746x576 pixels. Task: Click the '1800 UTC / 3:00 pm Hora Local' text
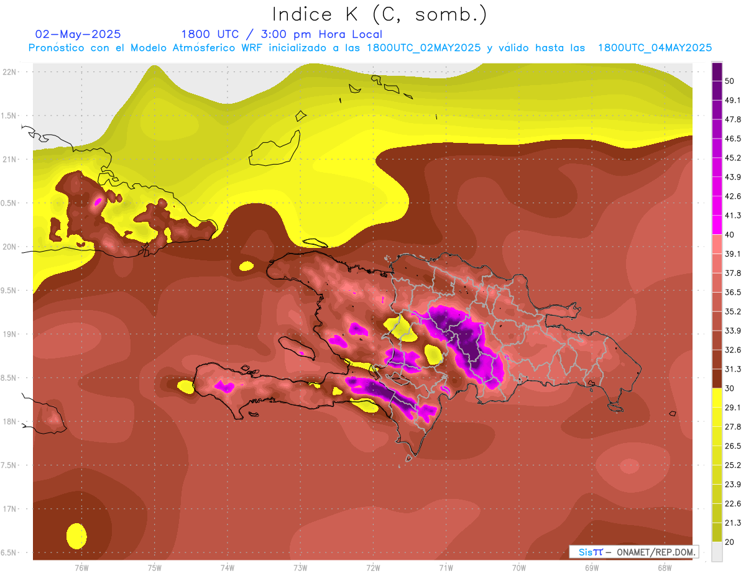[x=282, y=34]
